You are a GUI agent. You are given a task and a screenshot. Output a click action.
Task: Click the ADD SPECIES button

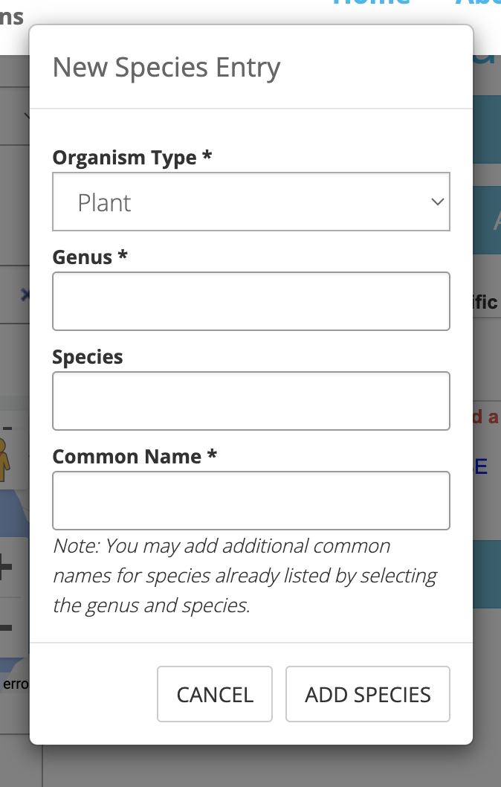[x=367, y=694]
